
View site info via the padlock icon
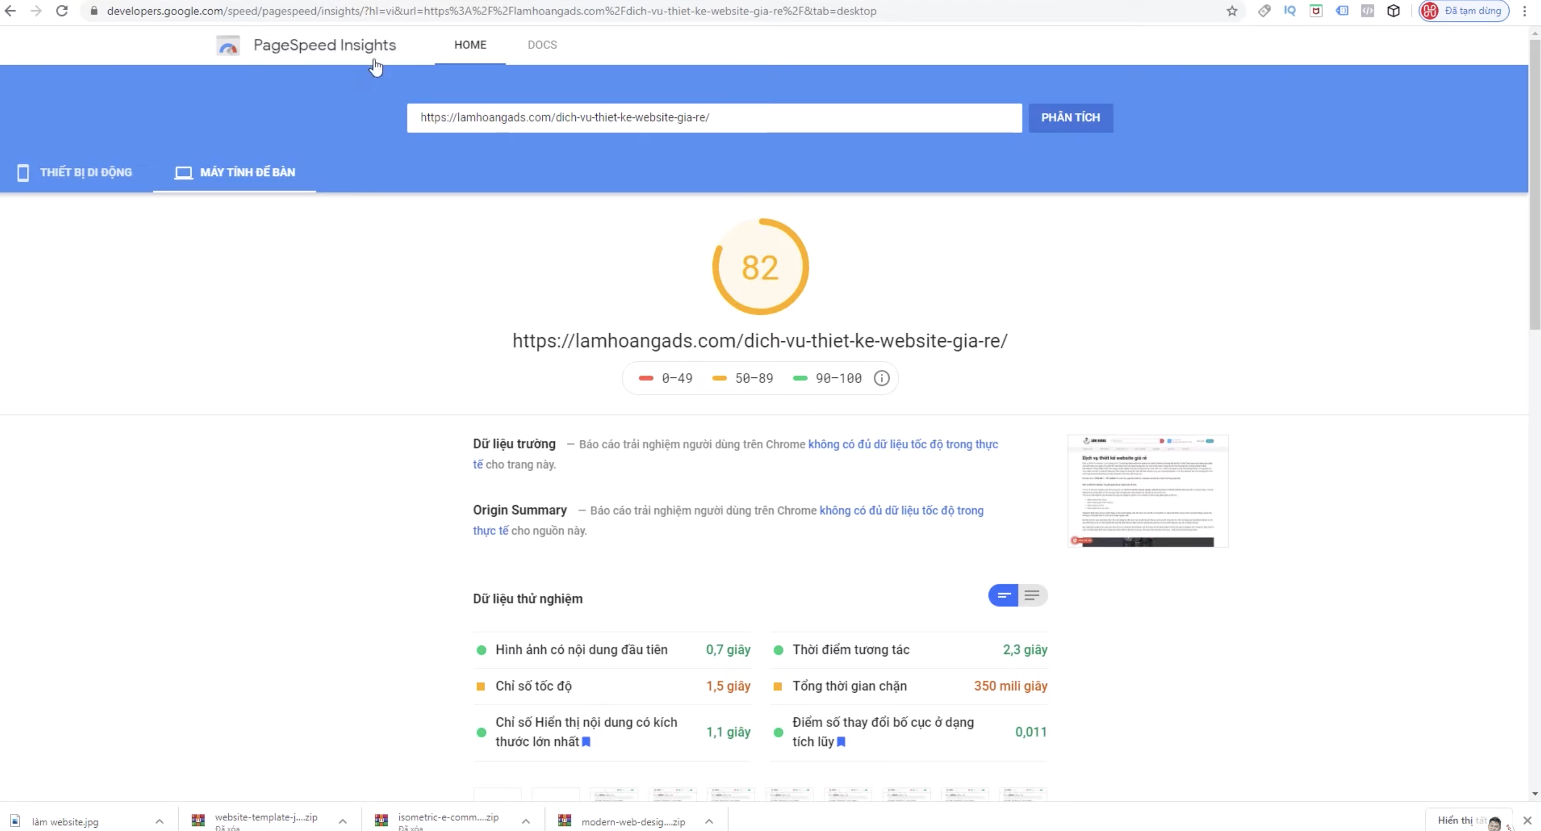(93, 11)
